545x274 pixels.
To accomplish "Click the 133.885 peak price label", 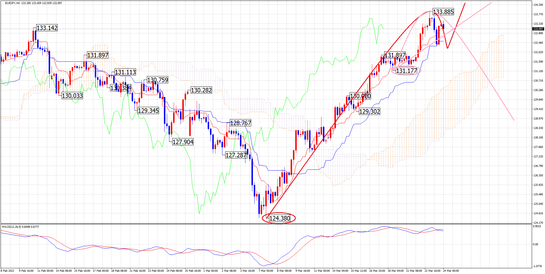I will (443, 12).
